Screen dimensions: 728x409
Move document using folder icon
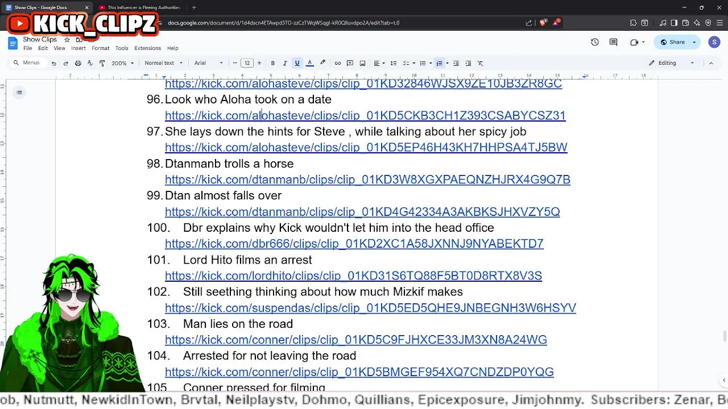coord(79,40)
